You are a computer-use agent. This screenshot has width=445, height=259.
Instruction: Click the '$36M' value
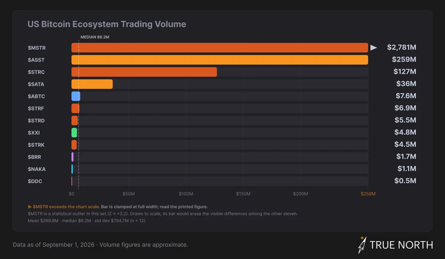406,84
